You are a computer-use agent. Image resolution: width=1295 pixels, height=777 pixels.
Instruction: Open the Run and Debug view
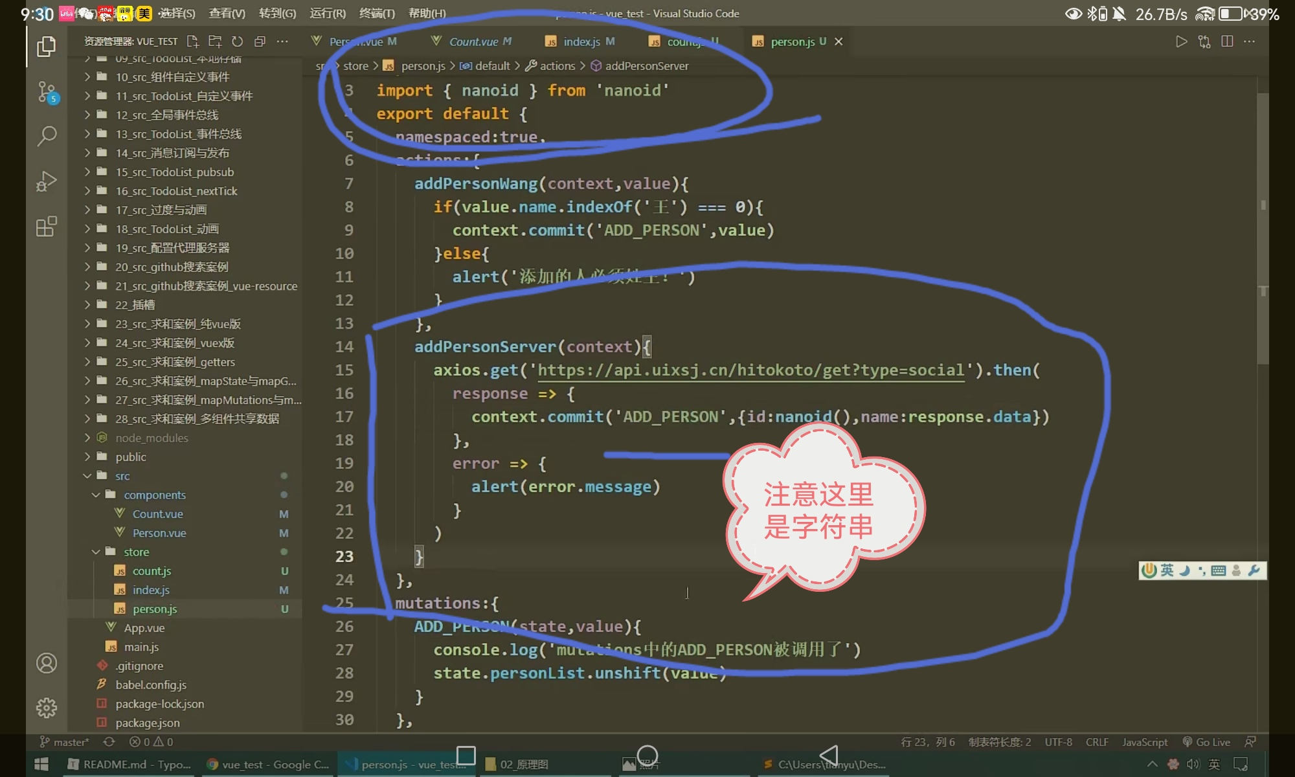point(46,181)
